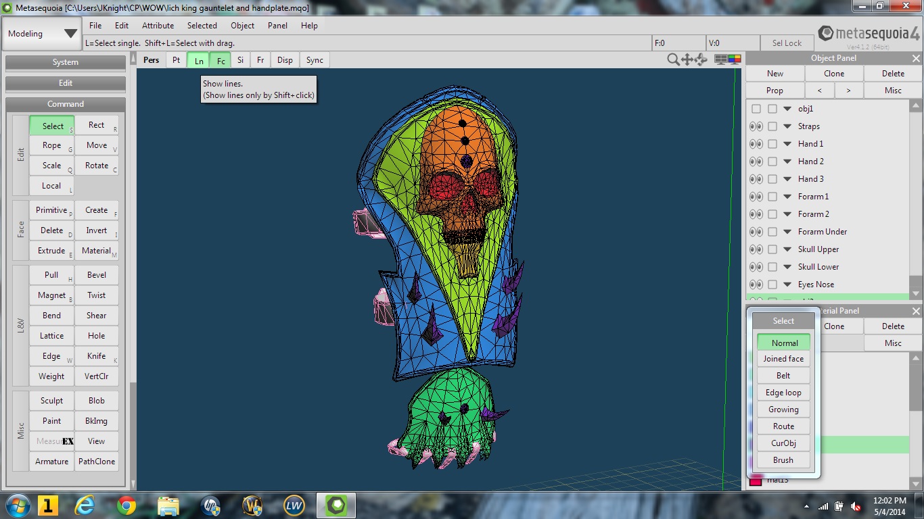924x519 pixels.
Task: Collapse the Straps object arrow
Action: 787,126
